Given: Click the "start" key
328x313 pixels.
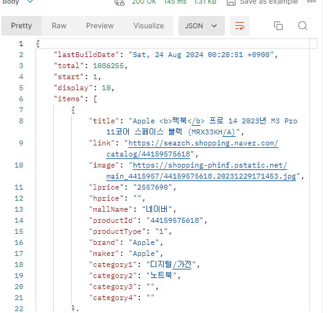Looking at the screenshot, I should [69, 77].
